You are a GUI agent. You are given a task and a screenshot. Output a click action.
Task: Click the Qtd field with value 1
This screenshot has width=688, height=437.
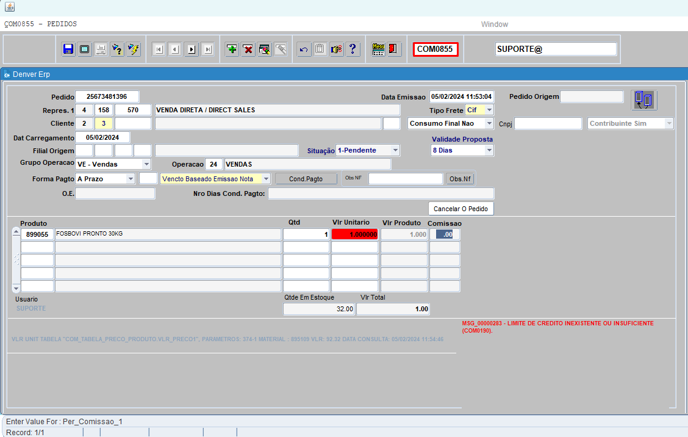[x=306, y=234]
